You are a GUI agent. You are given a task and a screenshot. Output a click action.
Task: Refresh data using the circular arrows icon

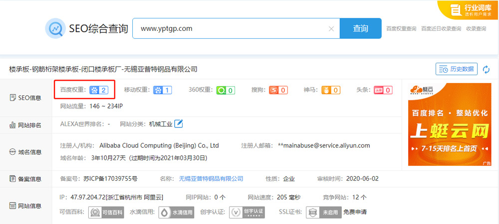pos(486,69)
